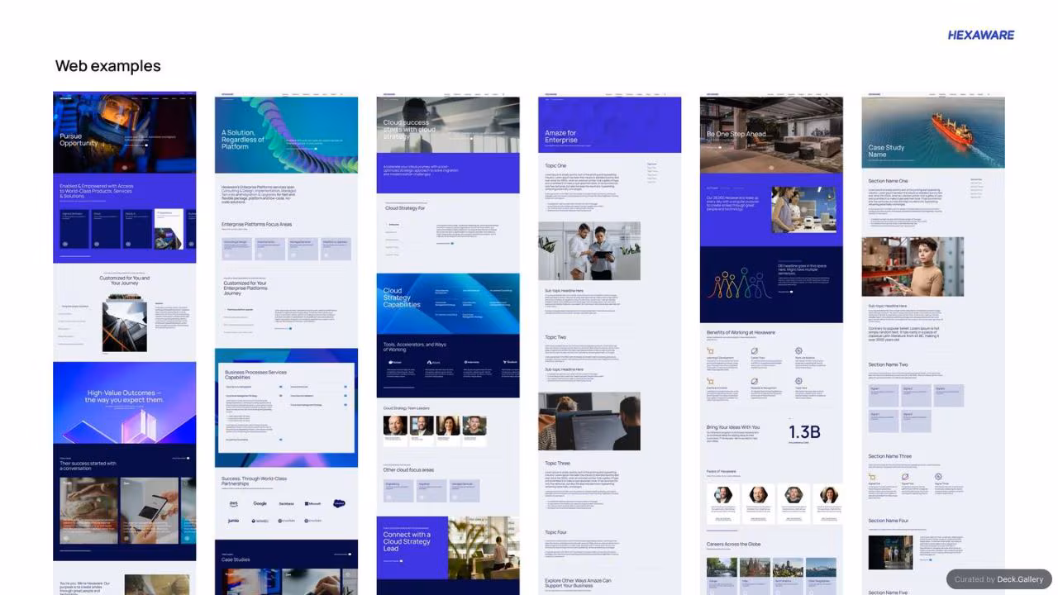Image resolution: width=1058 pixels, height=595 pixels.
Task: Select the Section Name Two heading
Action: tap(889, 364)
